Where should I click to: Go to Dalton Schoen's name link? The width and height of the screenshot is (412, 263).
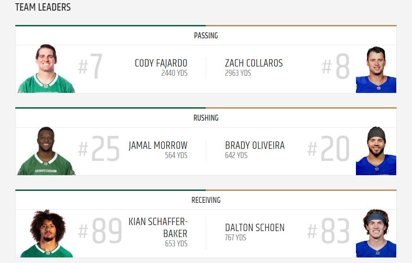pyautogui.click(x=255, y=228)
